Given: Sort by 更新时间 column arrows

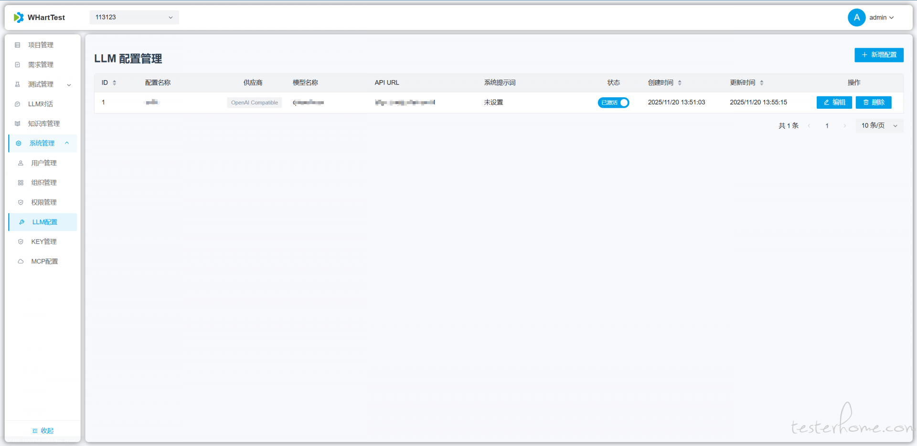Looking at the screenshot, I should [x=762, y=83].
